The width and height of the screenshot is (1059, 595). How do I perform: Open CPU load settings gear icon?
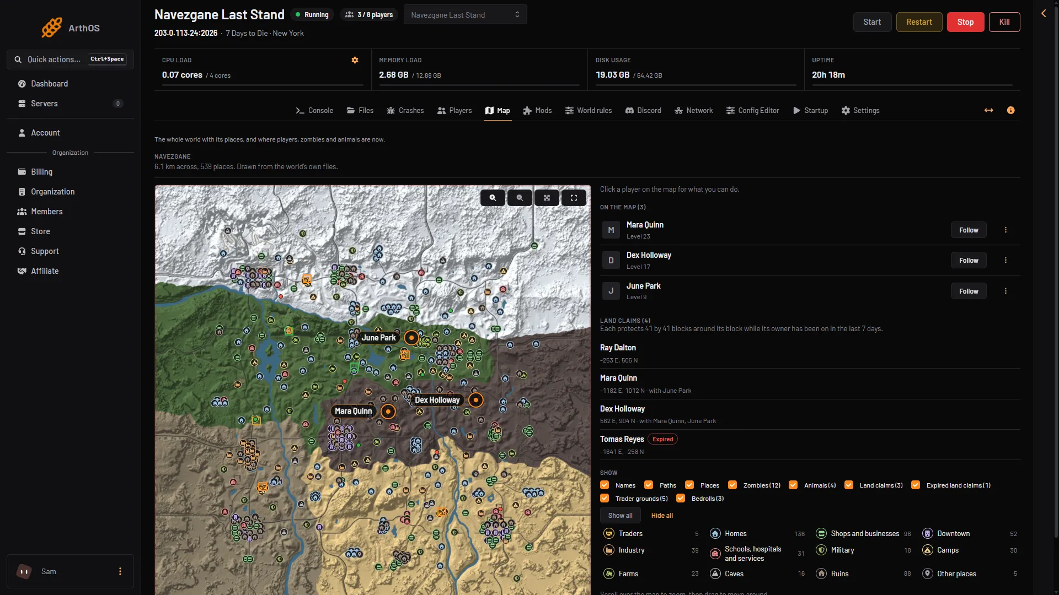(355, 60)
